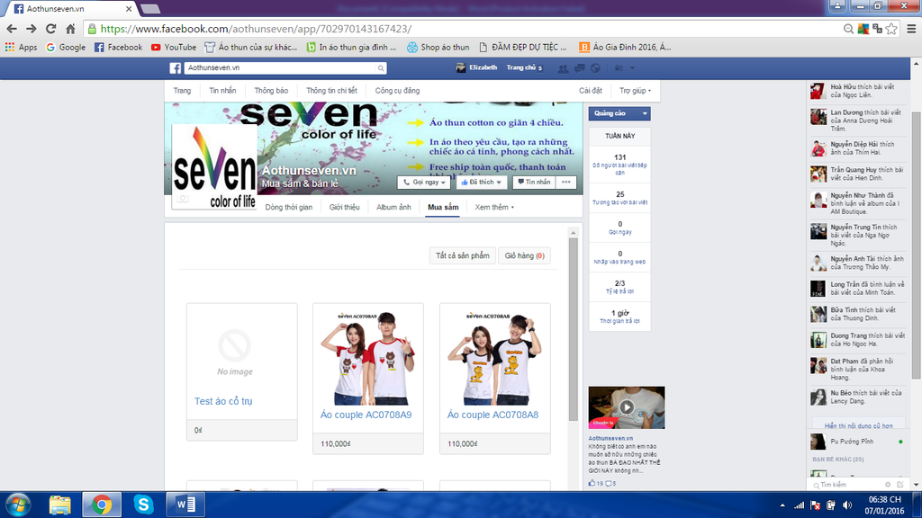Viewport: 922px width, 518px height.
Task: Expand the Quảng cáo dropdown button
Action: pos(619,113)
